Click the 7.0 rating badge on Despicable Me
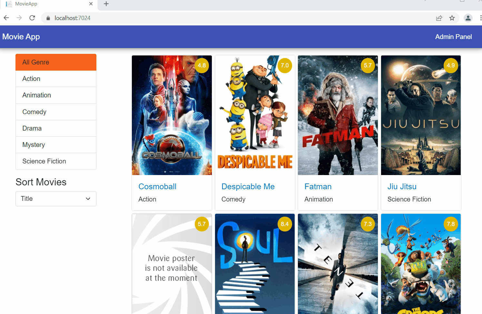Image resolution: width=482 pixels, height=314 pixels. tap(285, 65)
